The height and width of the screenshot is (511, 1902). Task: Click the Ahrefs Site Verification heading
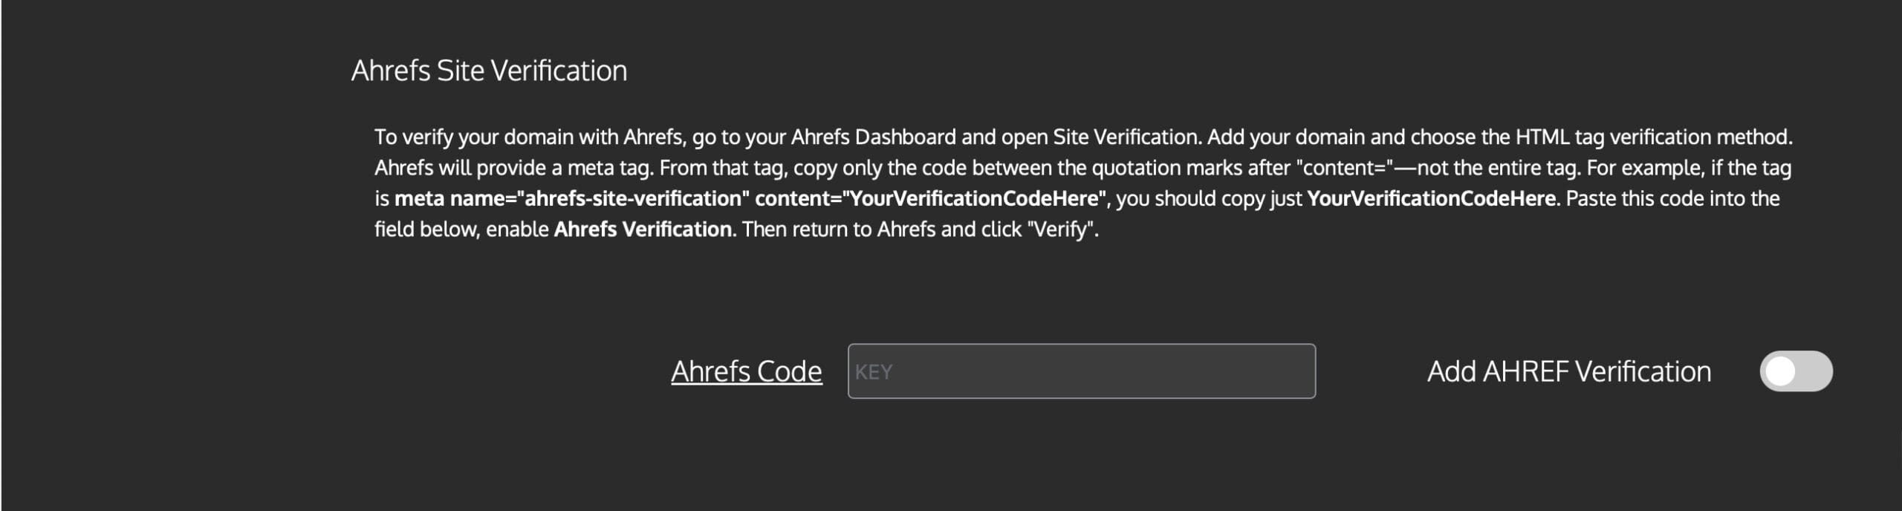coord(489,71)
